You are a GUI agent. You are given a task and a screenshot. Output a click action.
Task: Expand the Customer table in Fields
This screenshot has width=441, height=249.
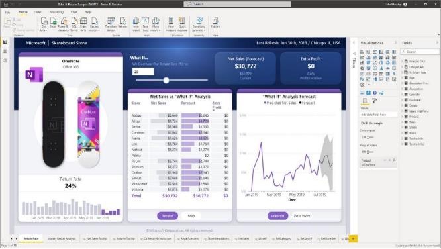pyautogui.click(x=402, y=100)
